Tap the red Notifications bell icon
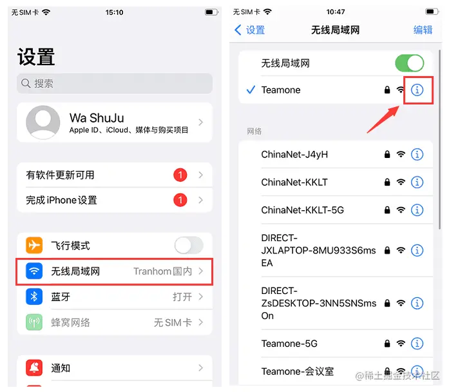The image size is (451, 392). [x=34, y=367]
